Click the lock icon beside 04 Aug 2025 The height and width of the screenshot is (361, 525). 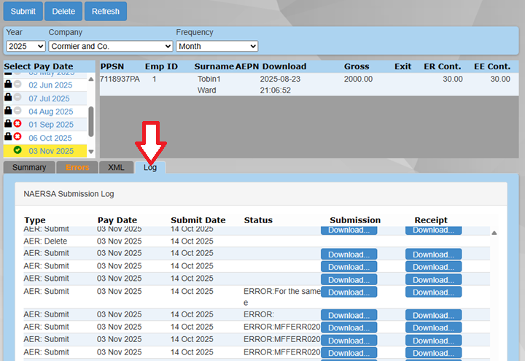tap(8, 112)
